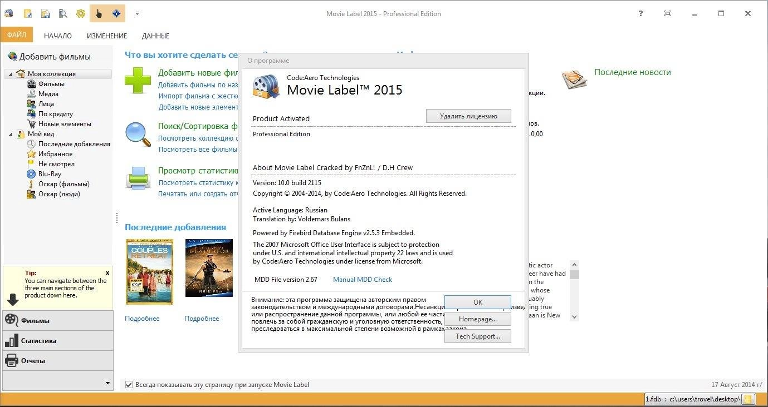The image size is (768, 407).
Task: Click the globe icon beside Добавить фильмы
Action: point(12,56)
